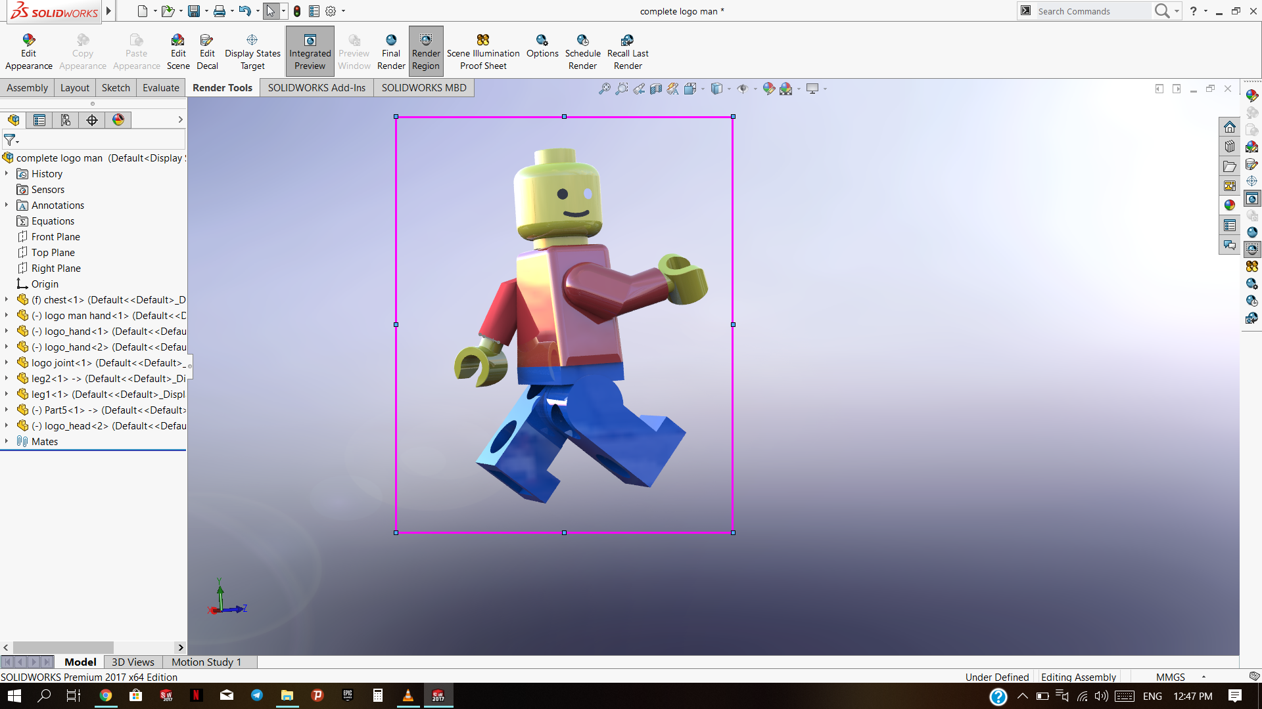Click the Edit Appearance icon

pos(28,41)
